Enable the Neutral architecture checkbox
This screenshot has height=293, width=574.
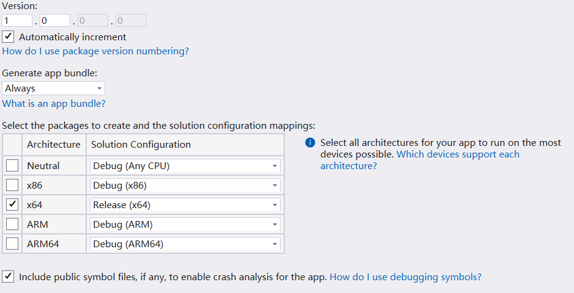[x=12, y=165]
